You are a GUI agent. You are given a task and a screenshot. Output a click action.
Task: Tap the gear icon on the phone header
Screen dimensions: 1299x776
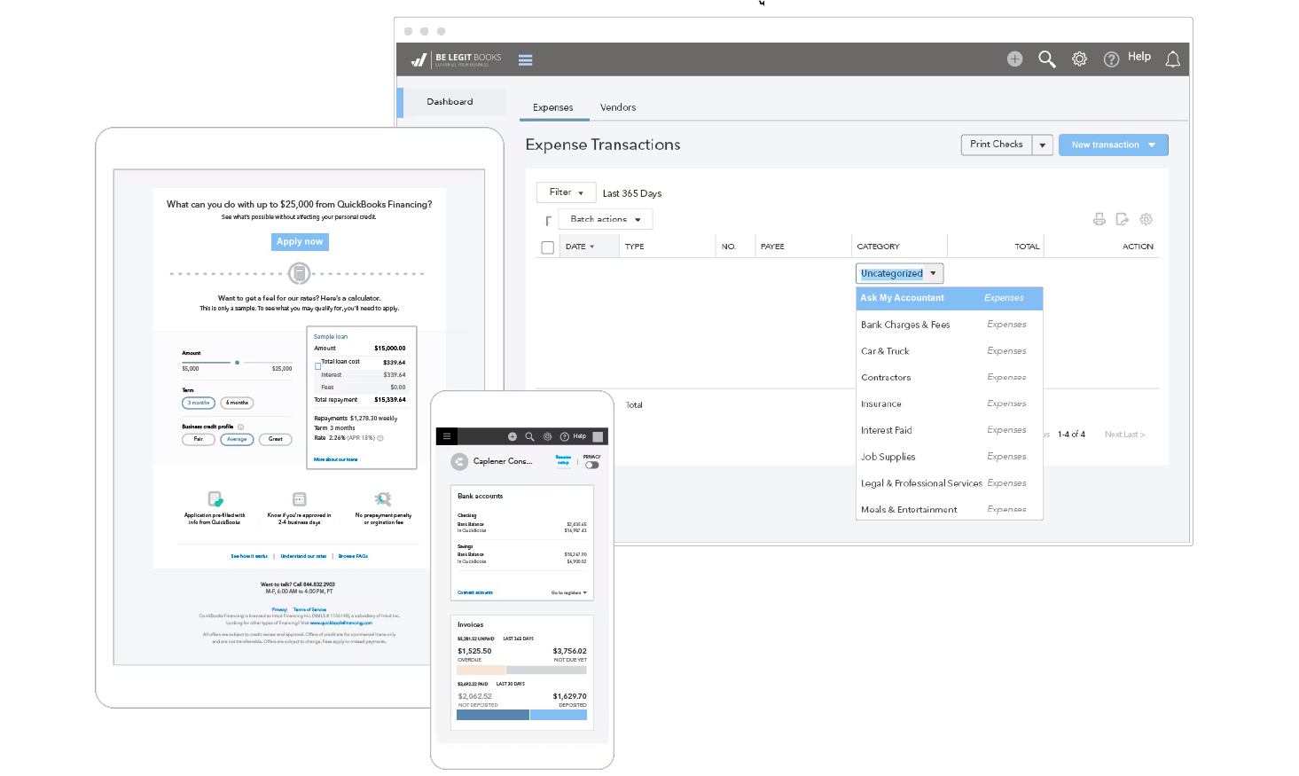tap(547, 436)
